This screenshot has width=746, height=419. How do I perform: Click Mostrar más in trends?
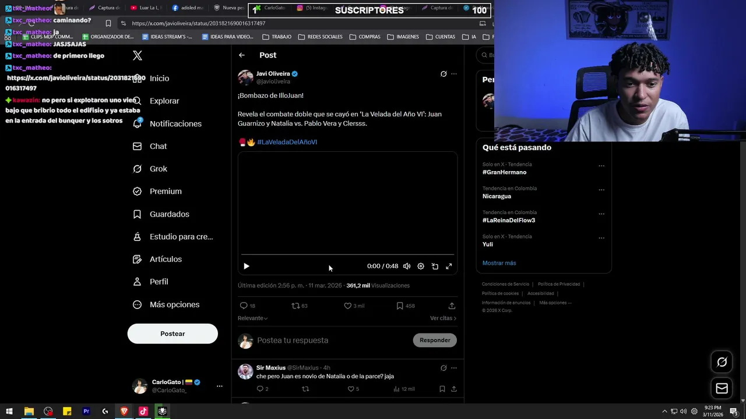[499, 263]
